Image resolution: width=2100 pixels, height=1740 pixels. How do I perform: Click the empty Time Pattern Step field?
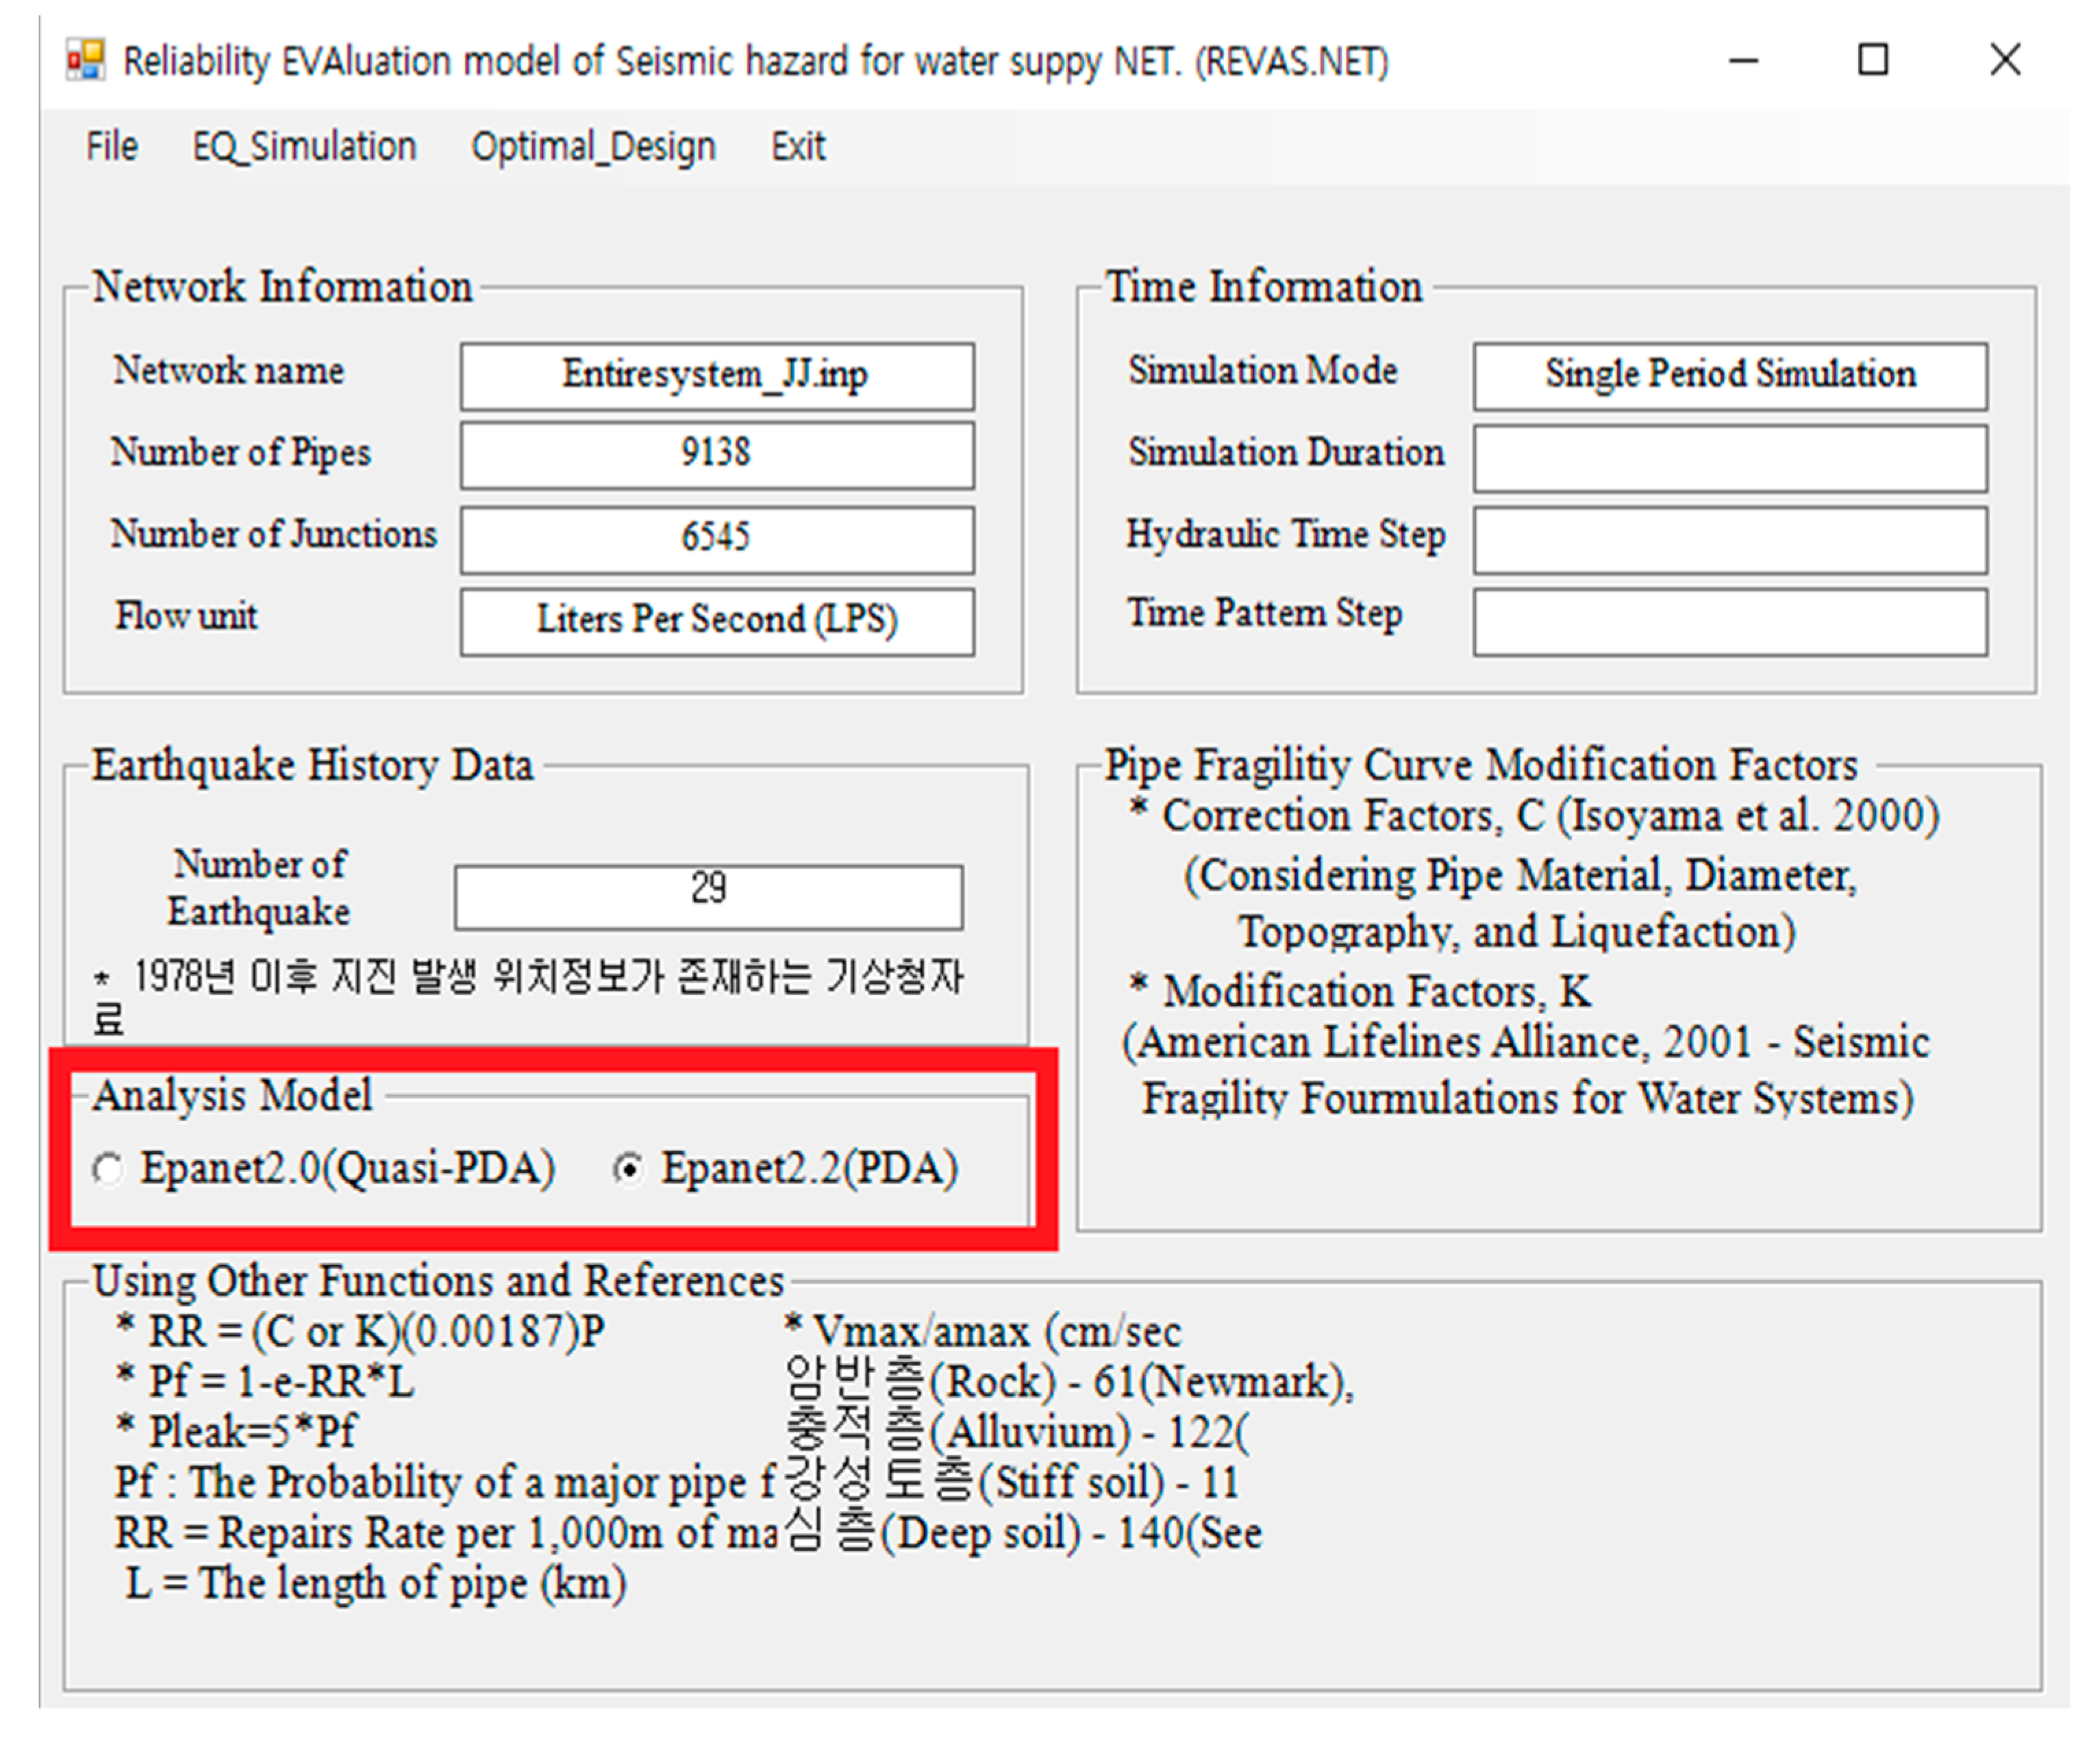click(1730, 621)
